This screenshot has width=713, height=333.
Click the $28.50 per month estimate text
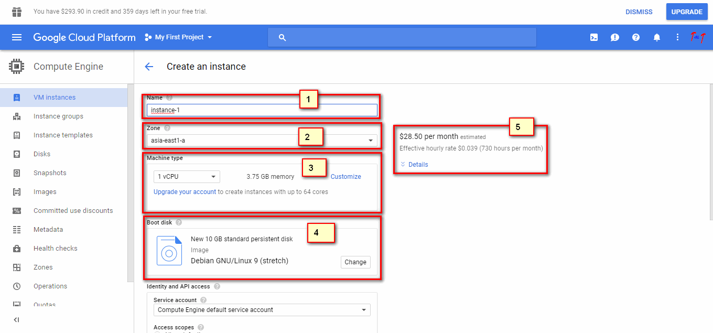tap(429, 136)
